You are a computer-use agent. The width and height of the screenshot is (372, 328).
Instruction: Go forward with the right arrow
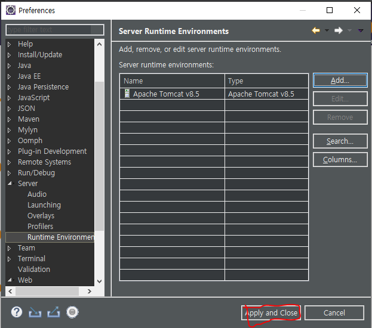339,30
